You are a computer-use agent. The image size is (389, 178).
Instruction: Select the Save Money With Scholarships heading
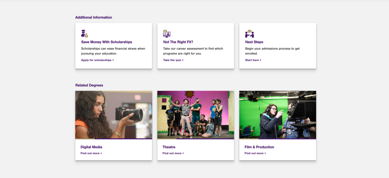(106, 42)
